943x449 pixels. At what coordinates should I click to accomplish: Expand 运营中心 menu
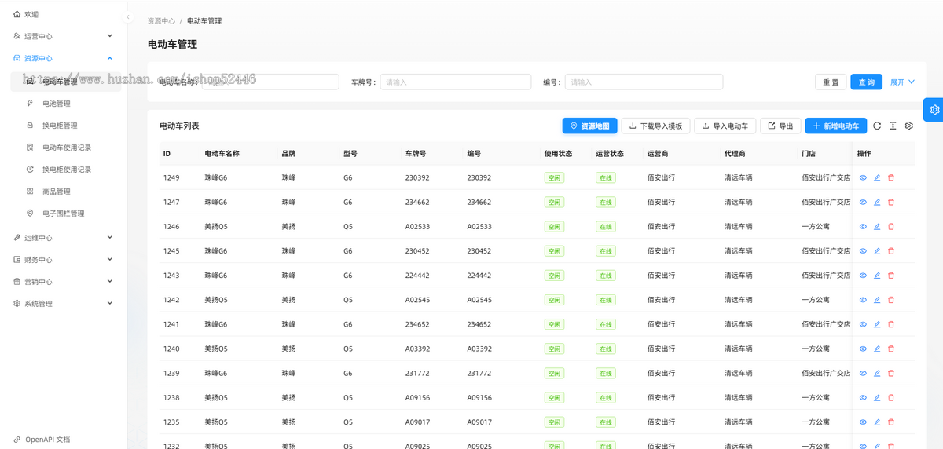(x=64, y=36)
